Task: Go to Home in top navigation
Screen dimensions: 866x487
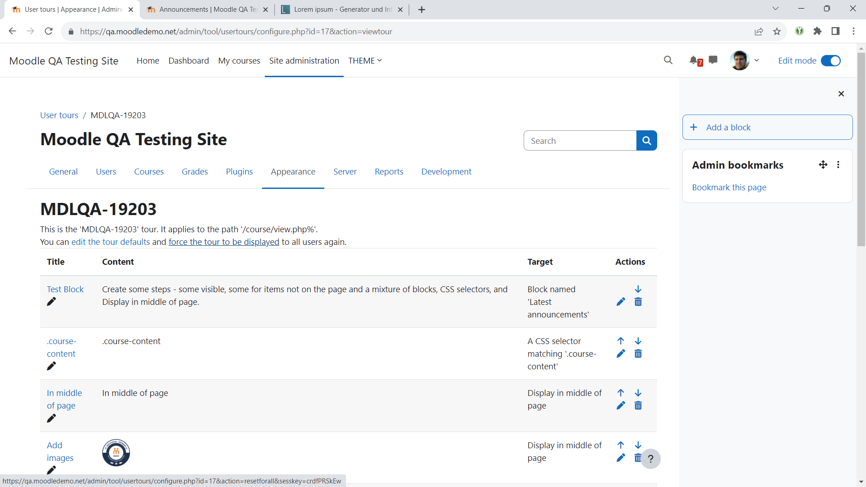Action: (x=148, y=60)
